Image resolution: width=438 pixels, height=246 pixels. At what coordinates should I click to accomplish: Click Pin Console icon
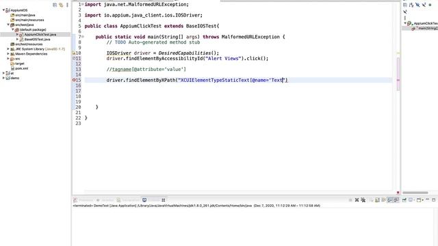pyautogui.click(x=404, y=200)
